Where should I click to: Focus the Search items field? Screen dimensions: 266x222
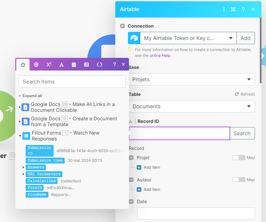point(72,82)
